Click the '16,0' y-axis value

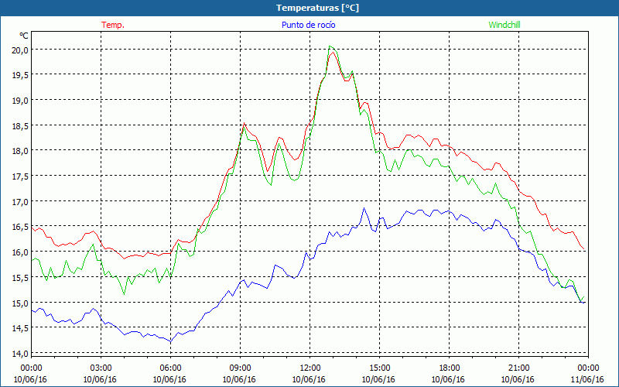click(x=20, y=252)
